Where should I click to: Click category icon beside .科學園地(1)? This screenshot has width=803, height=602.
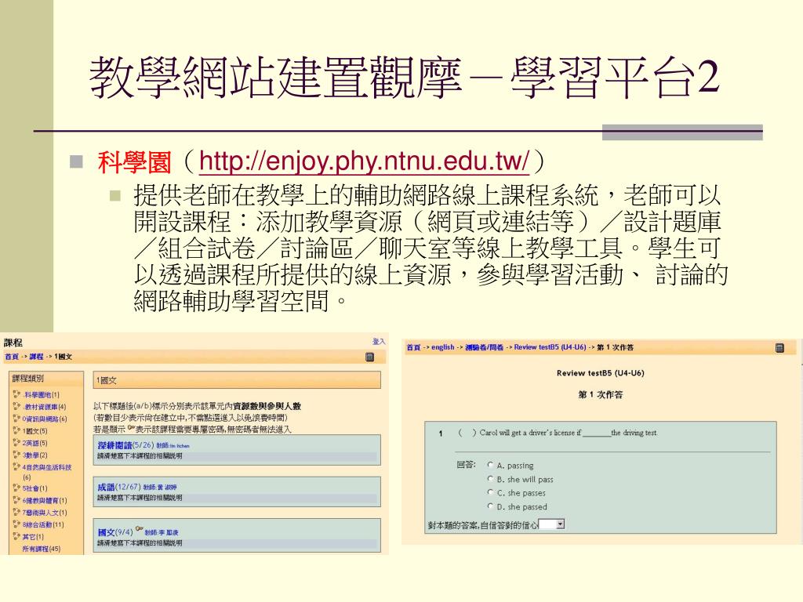point(16,394)
